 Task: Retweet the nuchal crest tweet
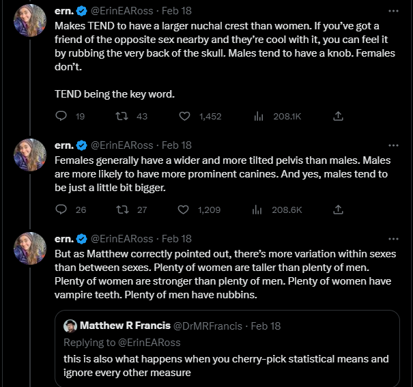tap(122, 116)
